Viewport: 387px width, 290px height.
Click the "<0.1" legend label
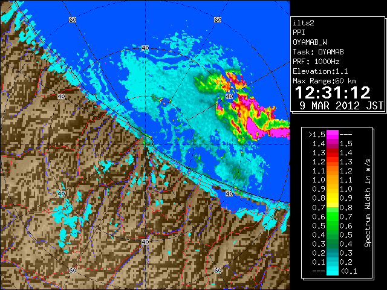coord(348,271)
